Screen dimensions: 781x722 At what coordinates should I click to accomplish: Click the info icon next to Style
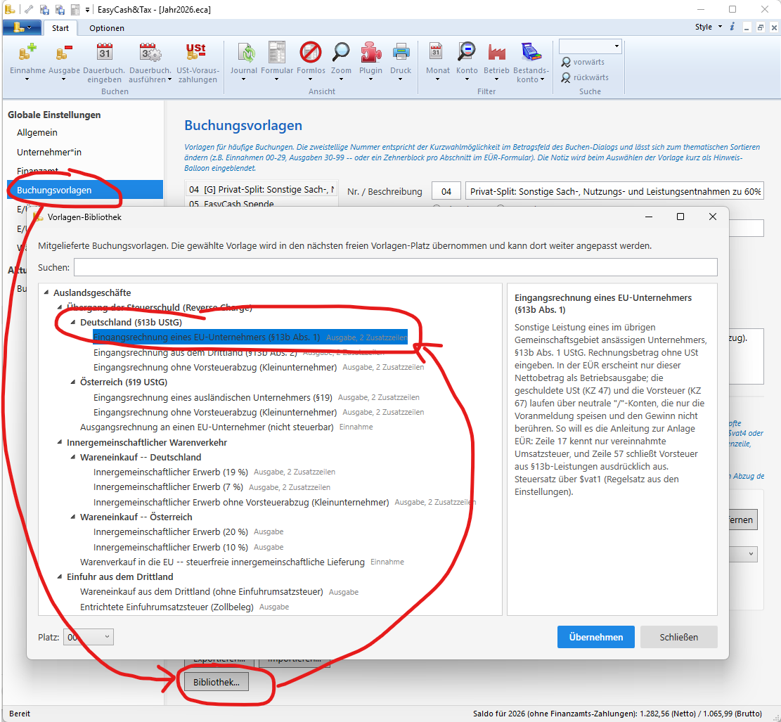(x=732, y=27)
